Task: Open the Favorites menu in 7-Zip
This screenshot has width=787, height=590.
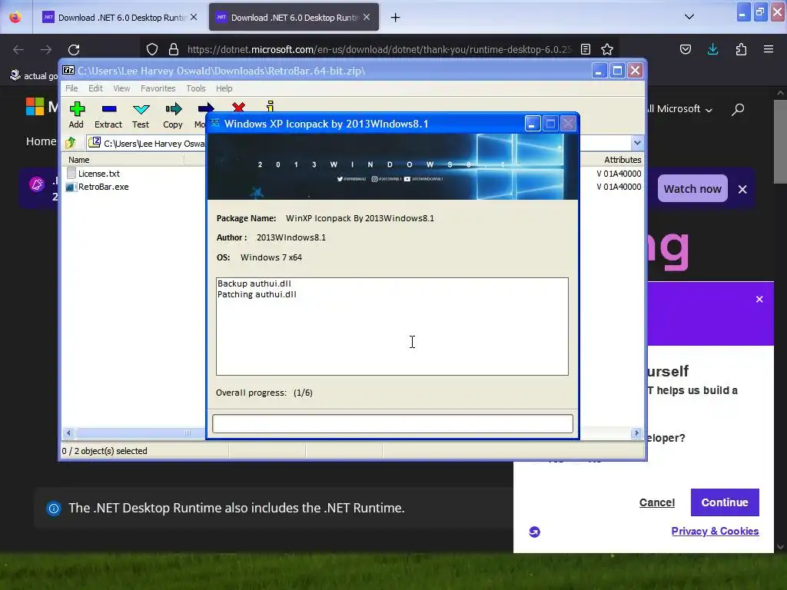Action: click(158, 88)
